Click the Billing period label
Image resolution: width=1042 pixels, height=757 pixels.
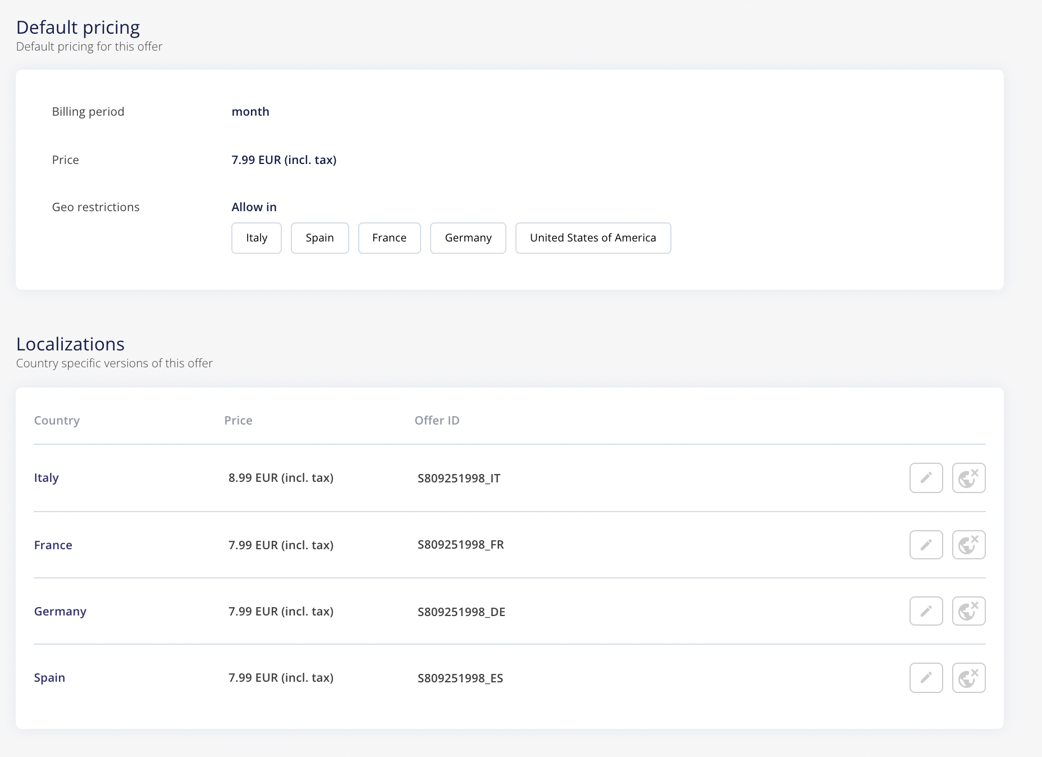click(x=88, y=112)
